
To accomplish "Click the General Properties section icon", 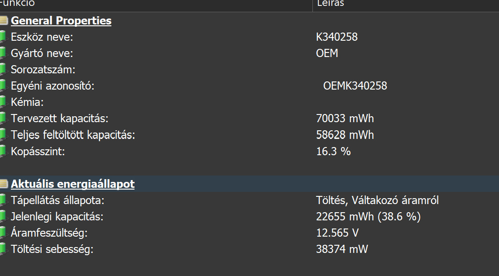I will tap(4, 21).
